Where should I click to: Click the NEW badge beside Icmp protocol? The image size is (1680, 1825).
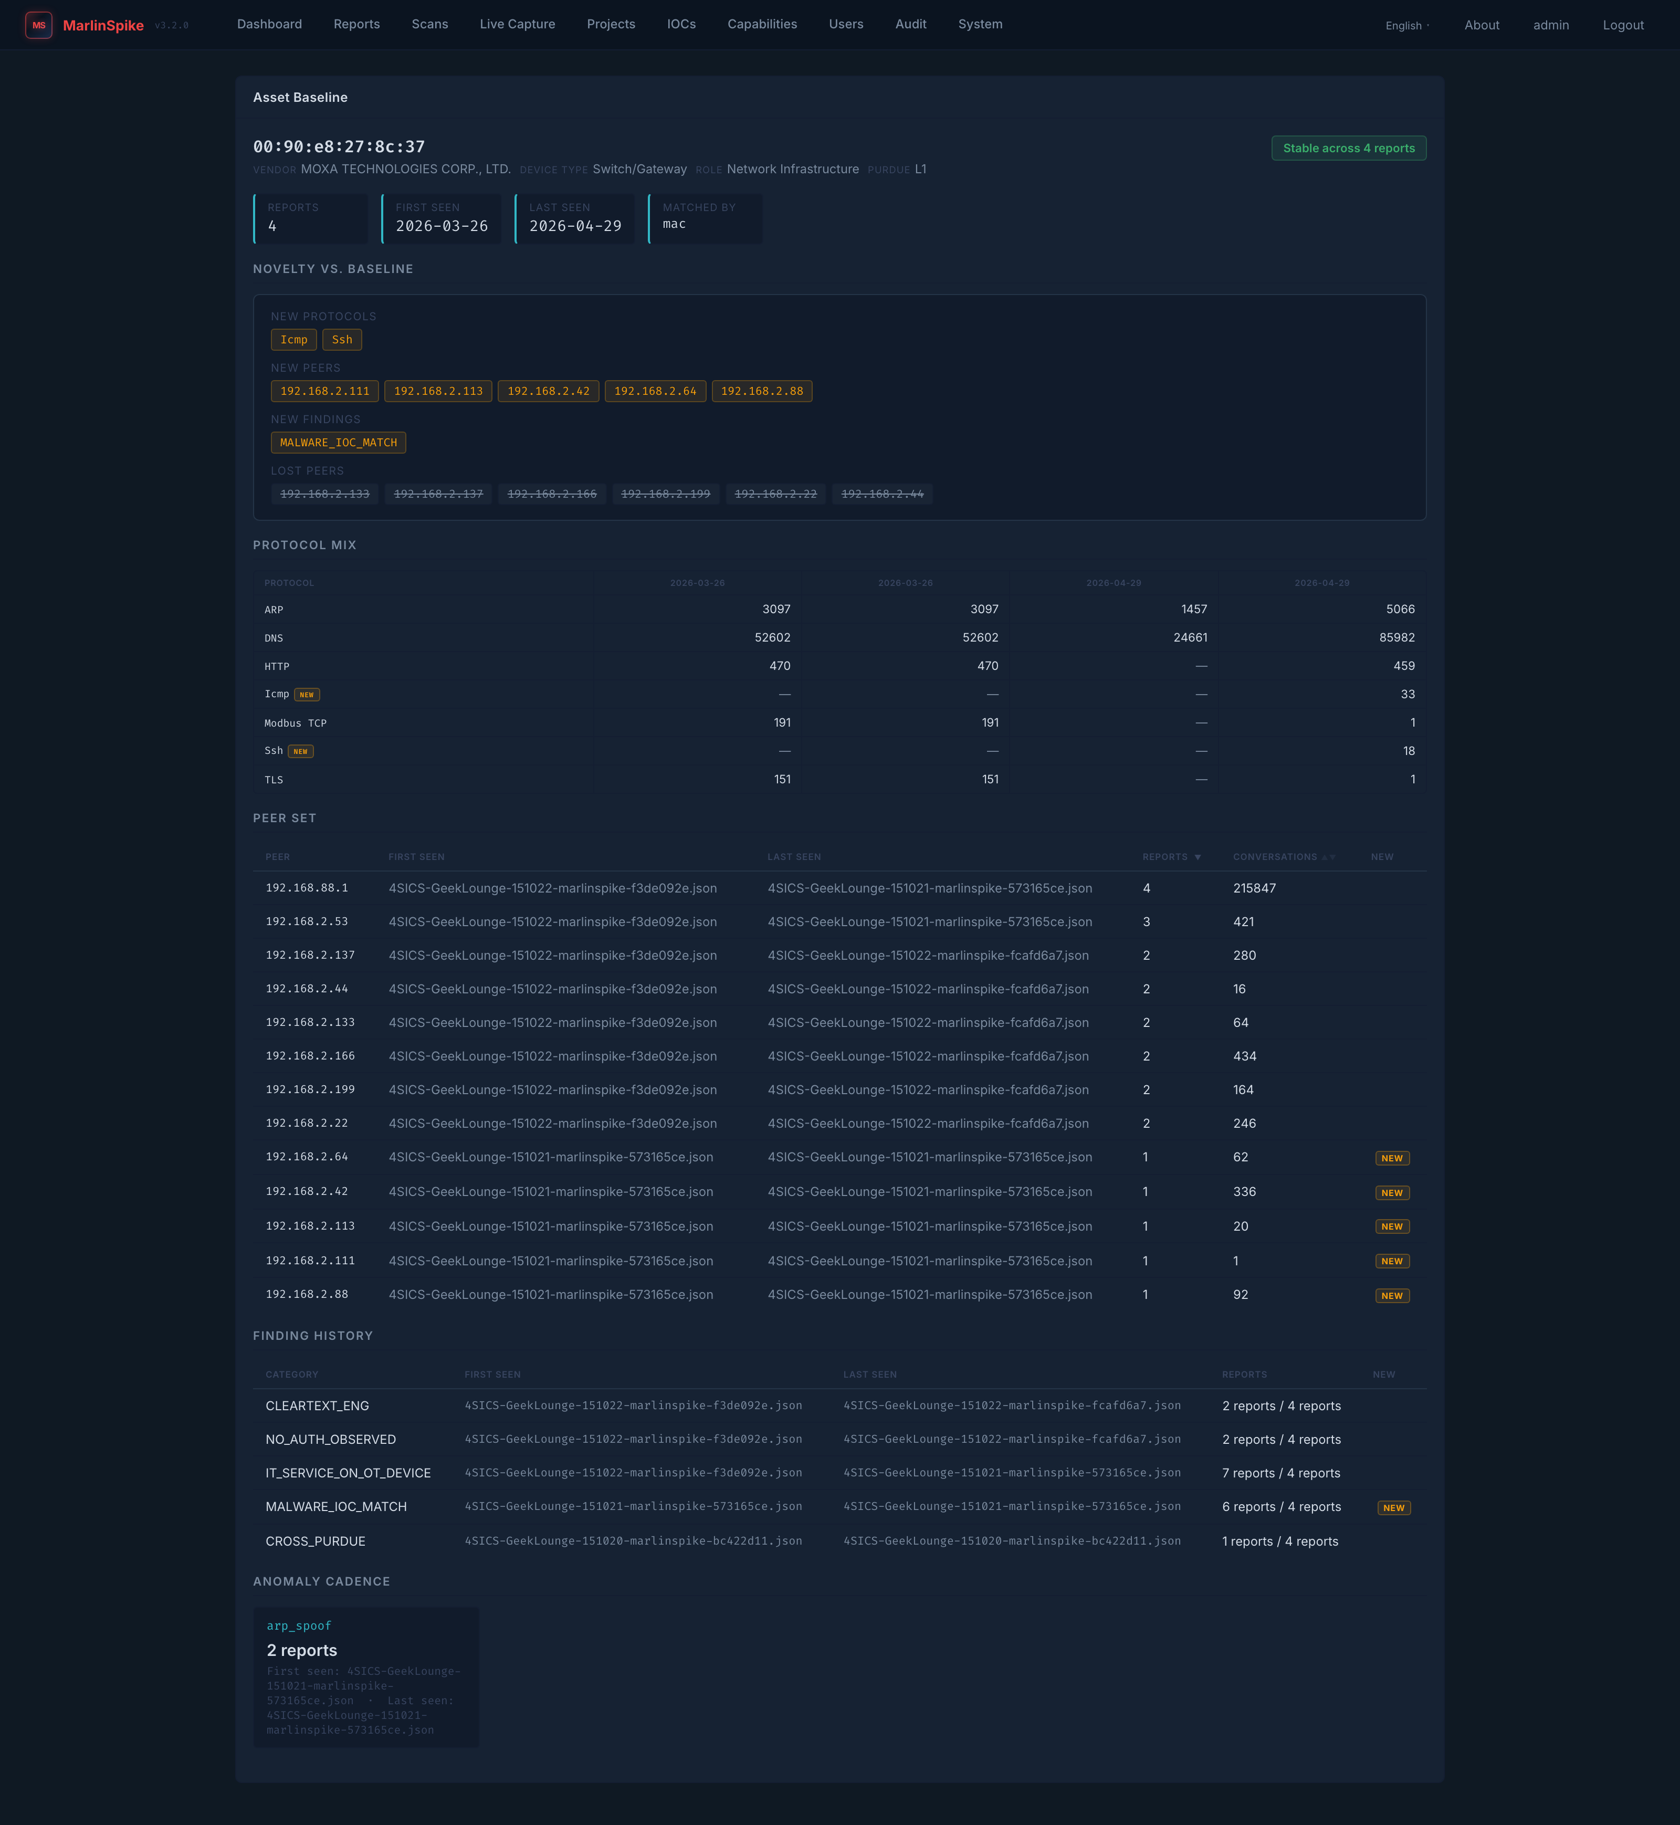[x=307, y=695]
